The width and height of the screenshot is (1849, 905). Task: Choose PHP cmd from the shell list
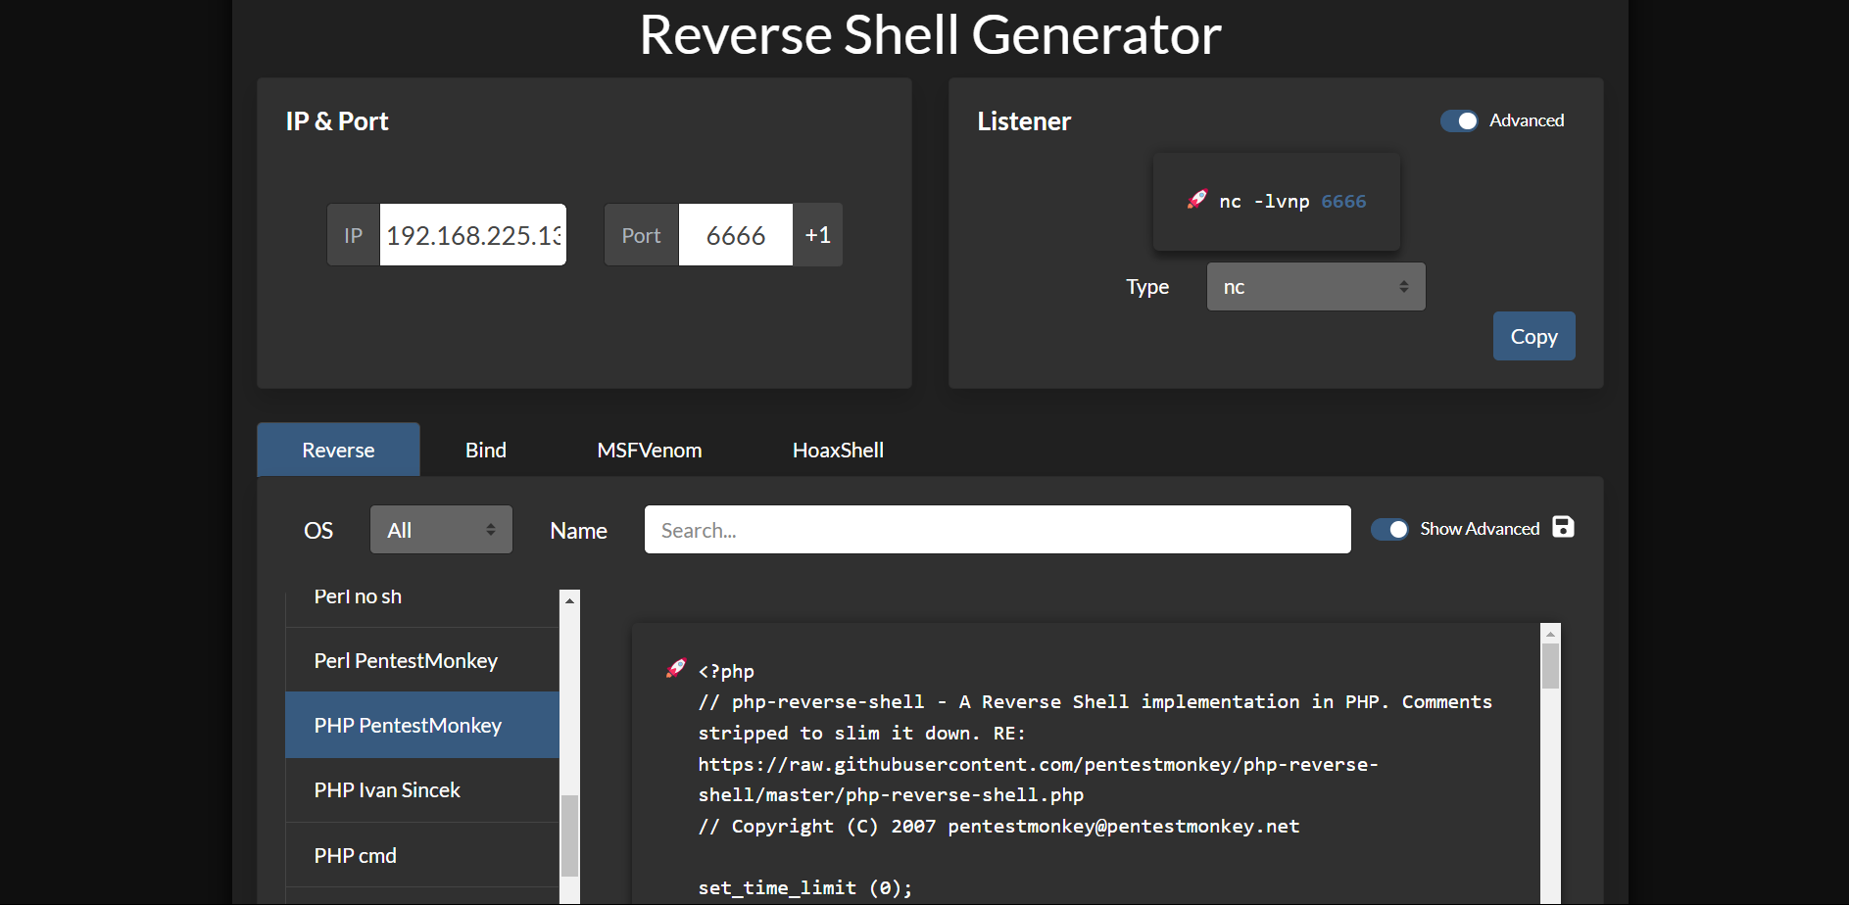422,855
